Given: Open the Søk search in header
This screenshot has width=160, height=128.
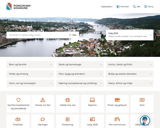Looking at the screenshot, I should (137, 7).
